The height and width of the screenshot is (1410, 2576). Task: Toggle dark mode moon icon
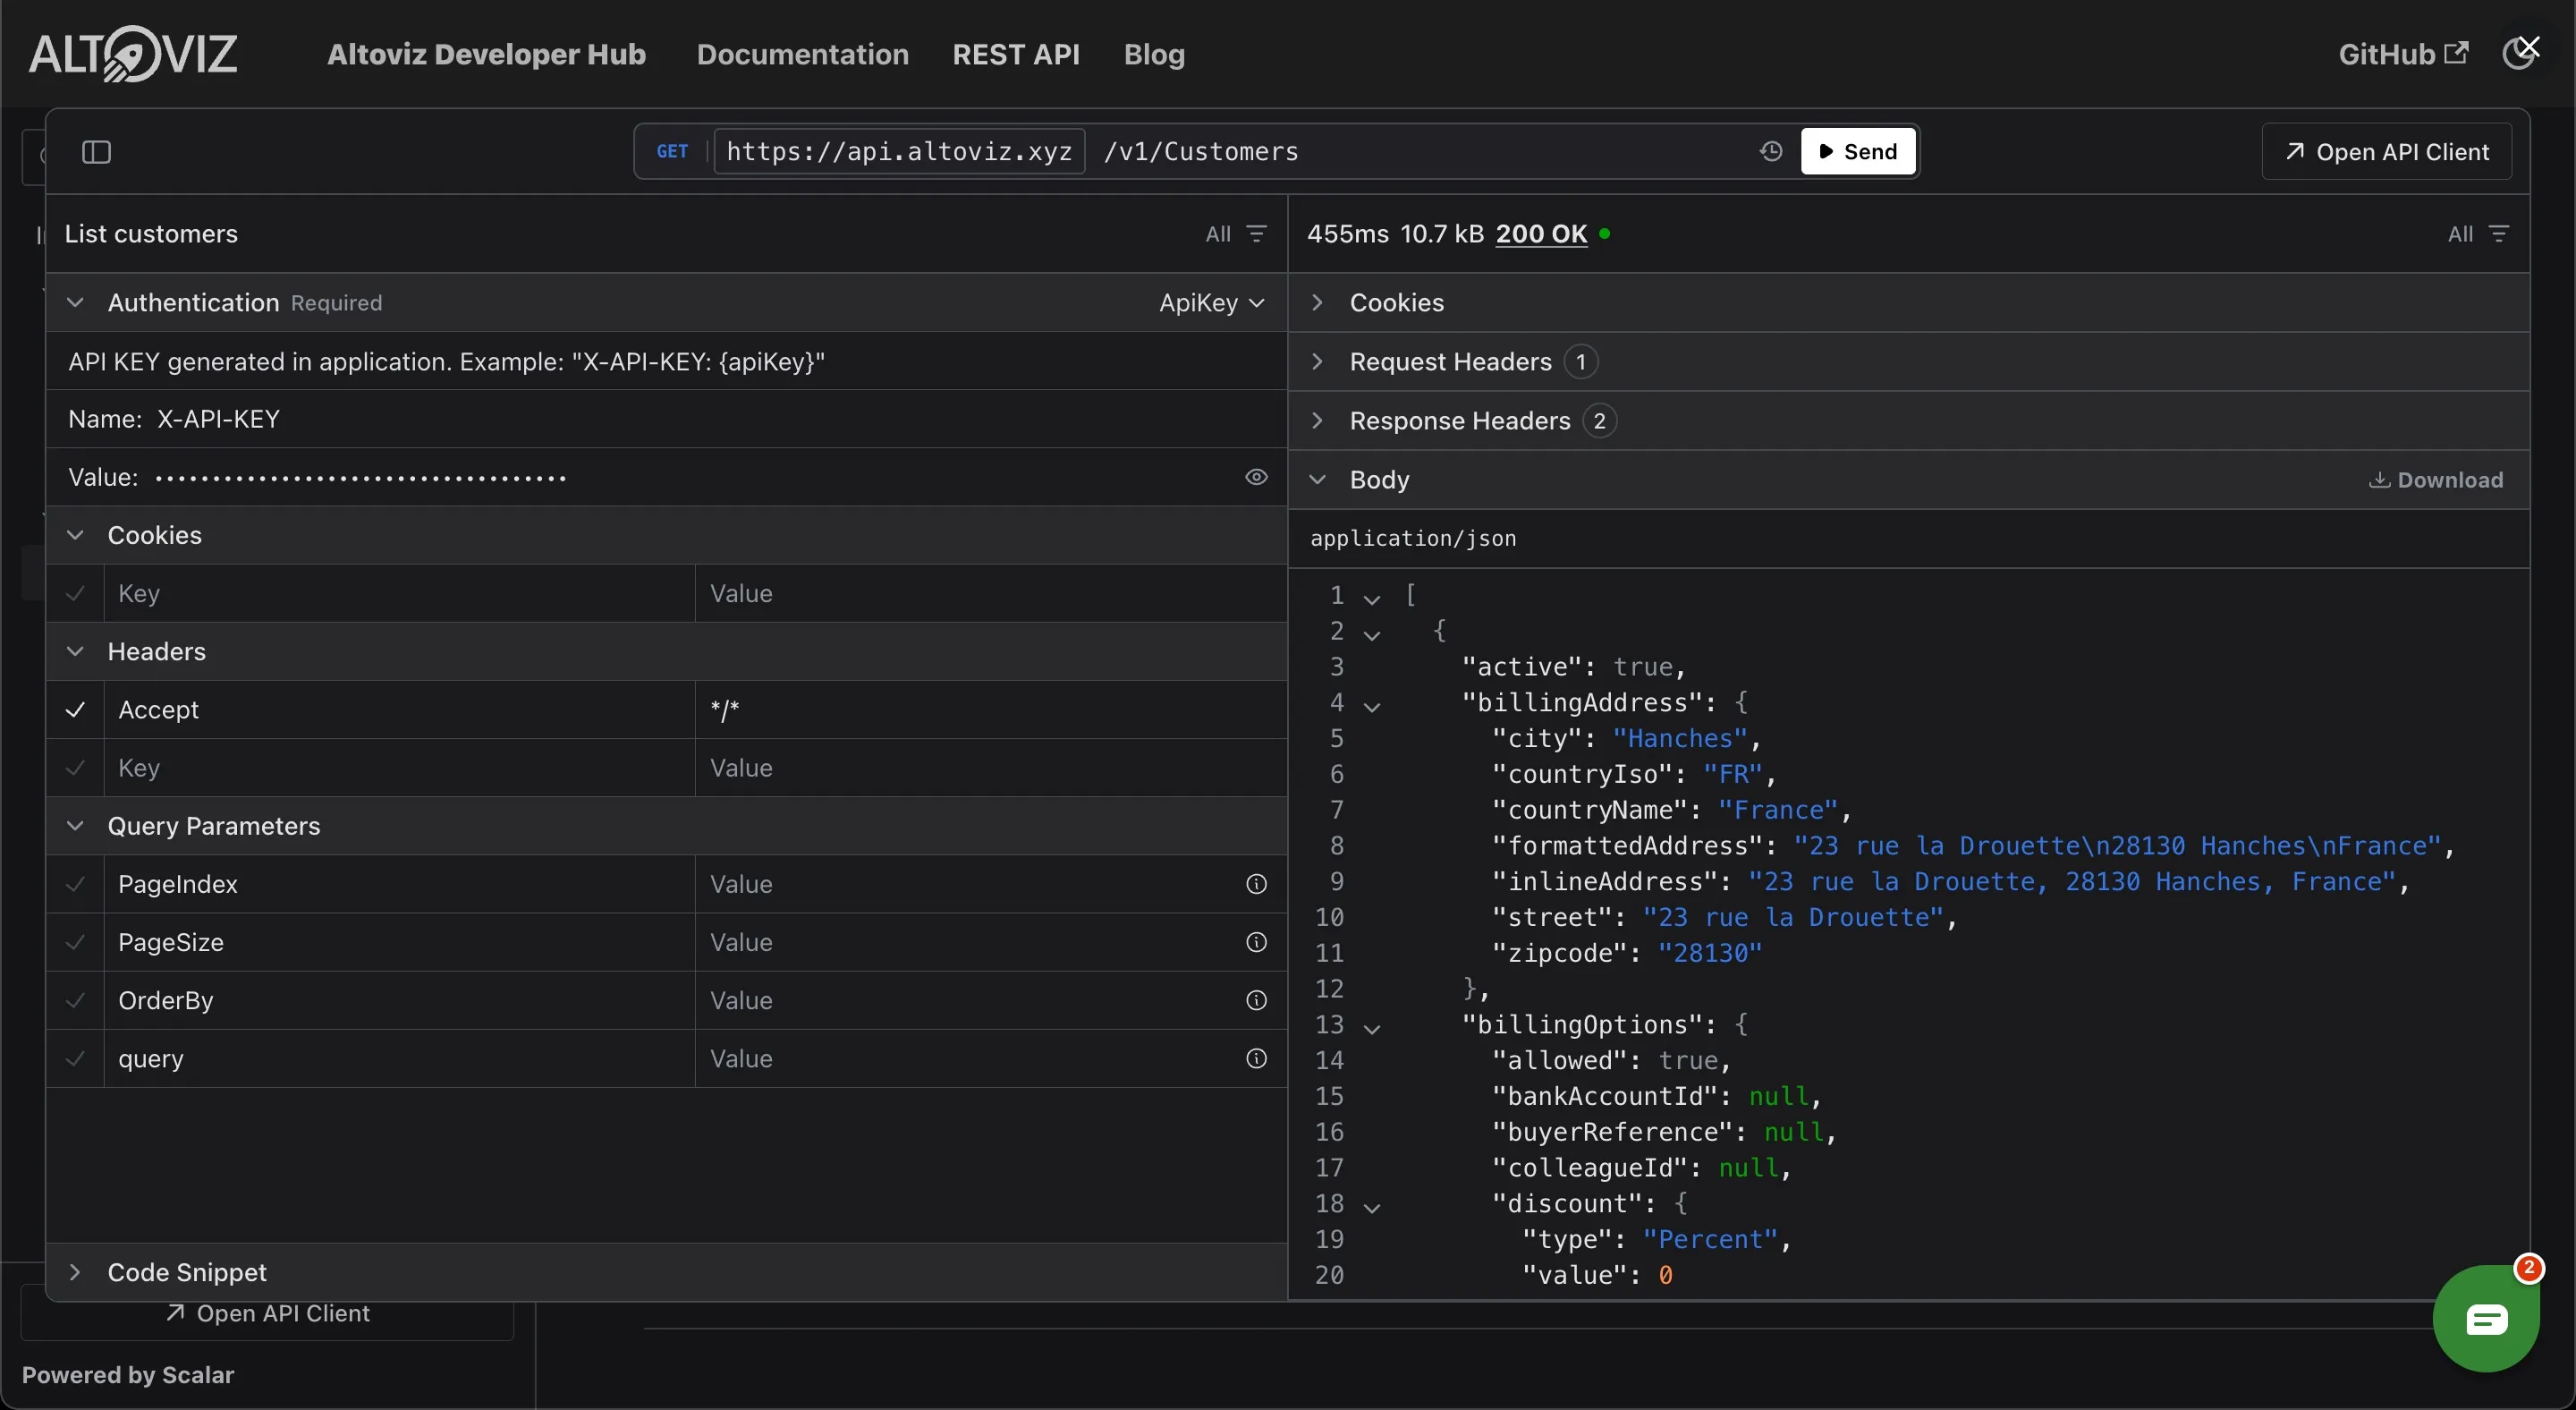pyautogui.click(x=2519, y=54)
